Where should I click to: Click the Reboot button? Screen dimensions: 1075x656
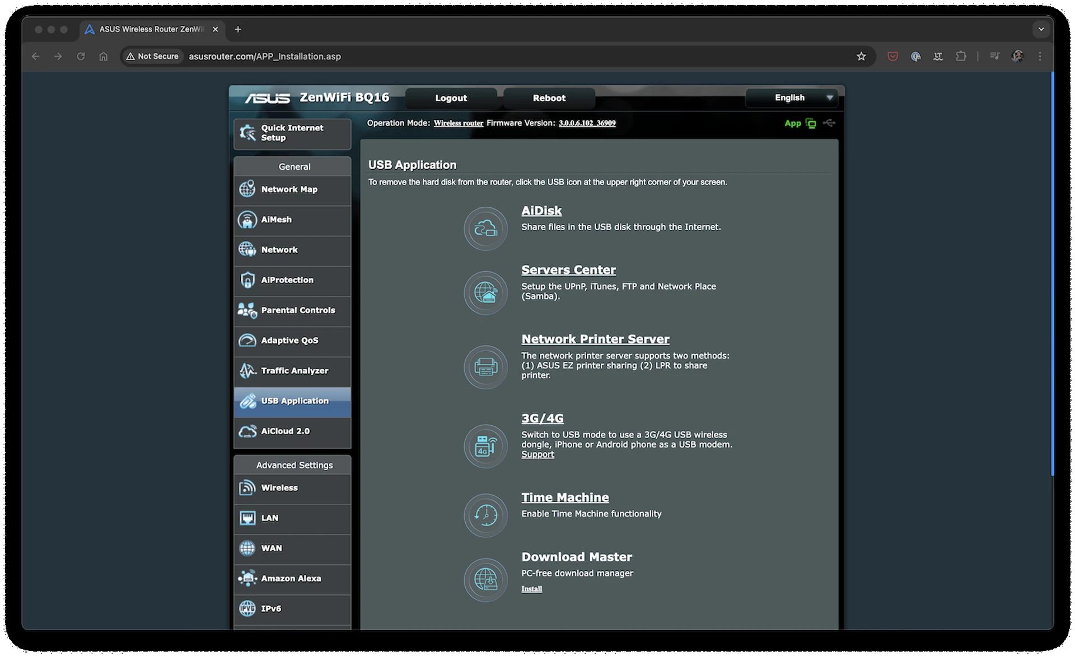click(x=549, y=98)
